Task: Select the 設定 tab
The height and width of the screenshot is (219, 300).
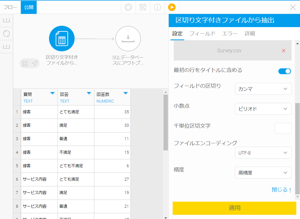Action: click(x=178, y=33)
